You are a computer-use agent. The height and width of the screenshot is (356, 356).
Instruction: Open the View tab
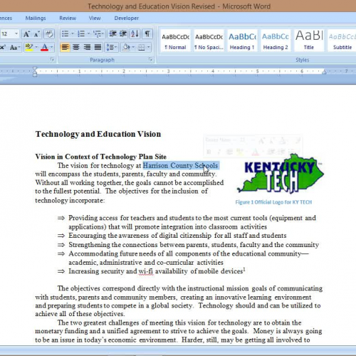[95, 19]
